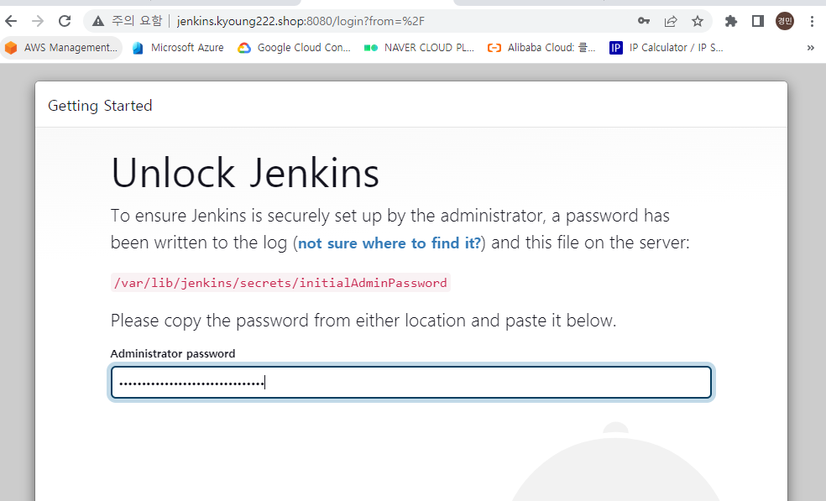Viewport: 826px width, 501px height.
Task: Share this page via share icon
Action: (x=671, y=21)
